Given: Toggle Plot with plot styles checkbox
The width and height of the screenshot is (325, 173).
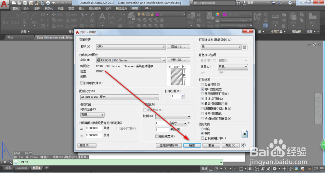Looking at the screenshot, I should click(x=202, y=99).
